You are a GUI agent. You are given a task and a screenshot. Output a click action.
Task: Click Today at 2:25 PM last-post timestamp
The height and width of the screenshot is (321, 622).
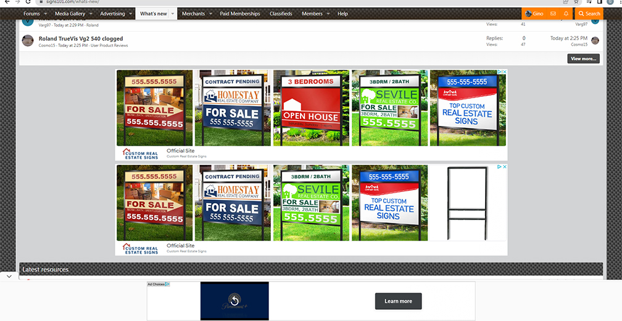568,38
